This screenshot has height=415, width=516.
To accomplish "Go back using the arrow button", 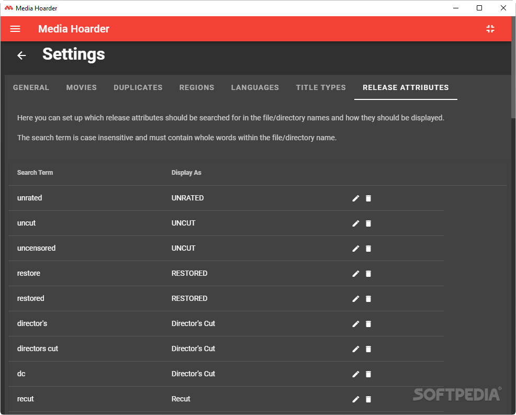I will [21, 55].
